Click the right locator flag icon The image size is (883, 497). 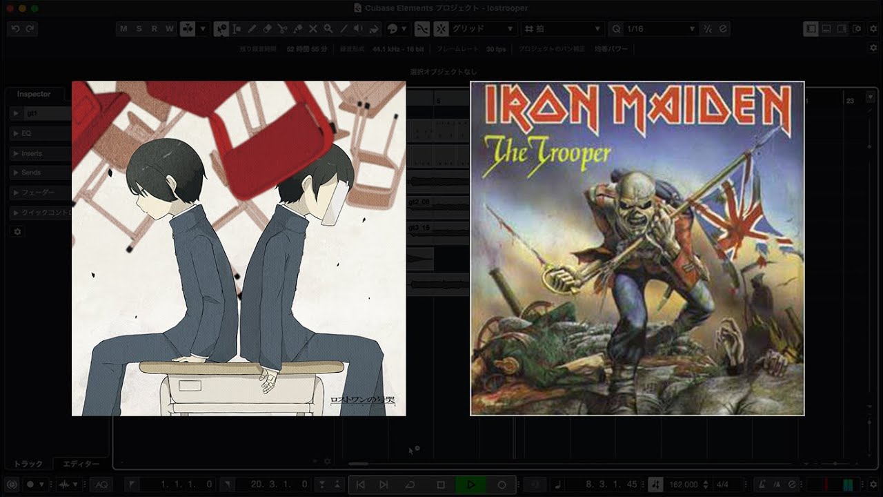[228, 485]
